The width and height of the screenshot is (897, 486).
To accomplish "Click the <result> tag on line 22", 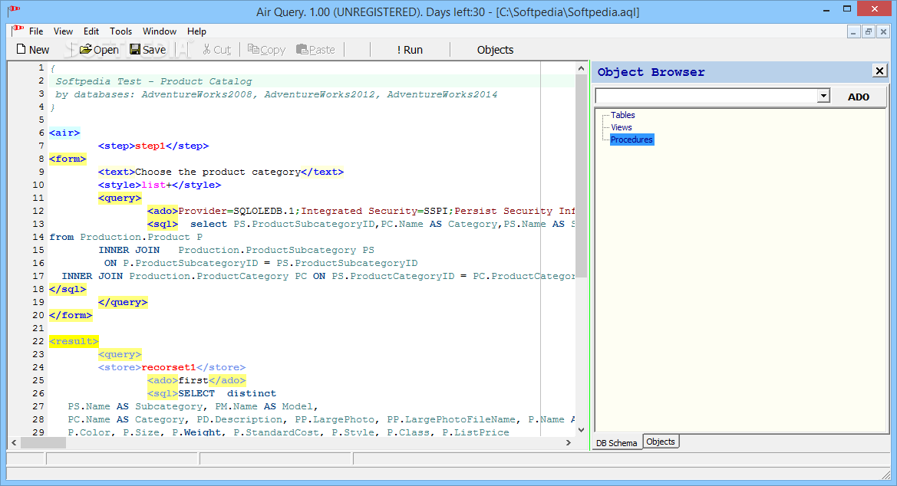I will 74,341.
